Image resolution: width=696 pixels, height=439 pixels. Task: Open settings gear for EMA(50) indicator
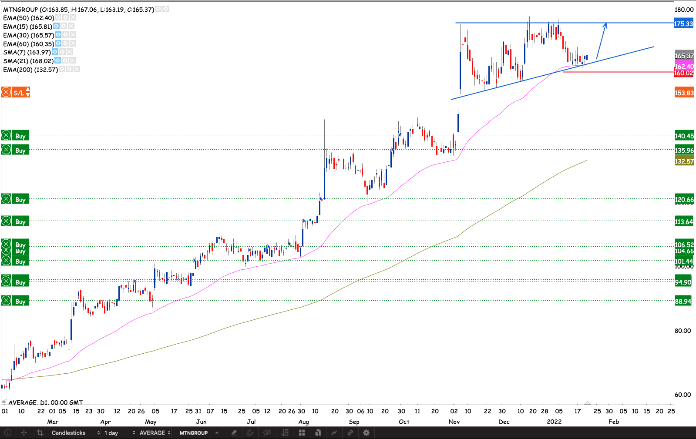coord(65,18)
